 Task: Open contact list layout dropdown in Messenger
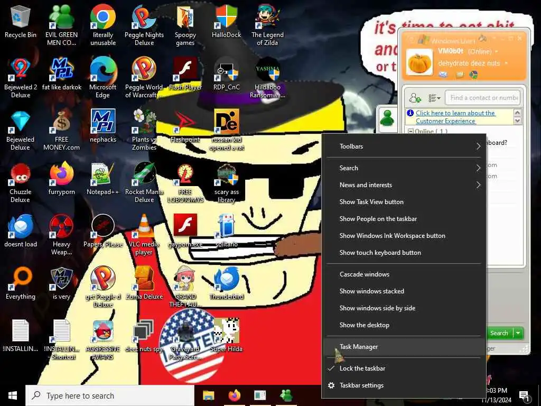point(434,98)
